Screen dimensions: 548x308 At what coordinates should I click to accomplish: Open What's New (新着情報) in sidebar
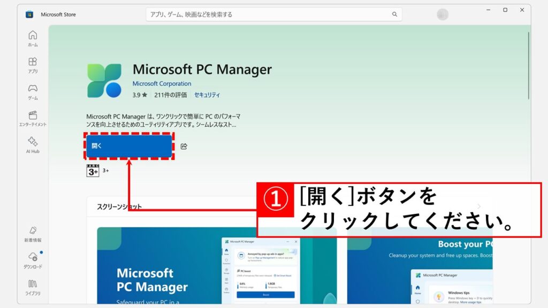33,234
